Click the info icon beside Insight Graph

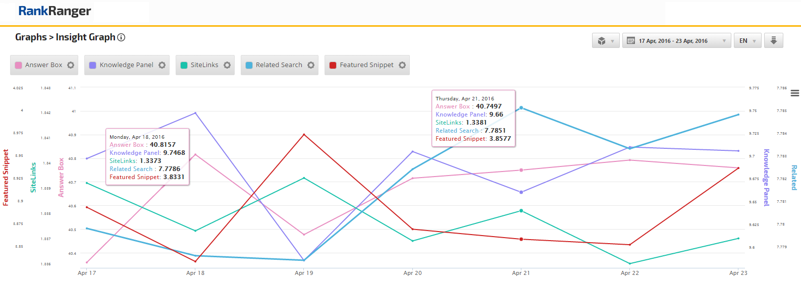click(121, 37)
